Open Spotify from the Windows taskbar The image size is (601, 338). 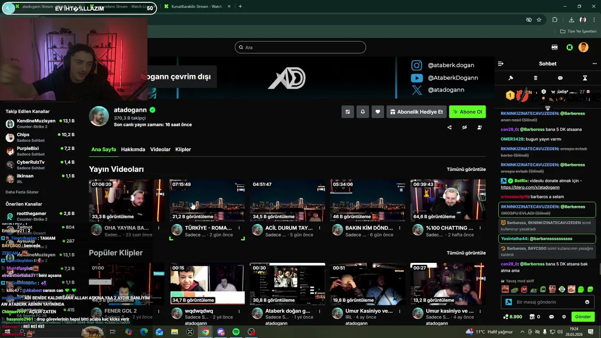click(236, 332)
